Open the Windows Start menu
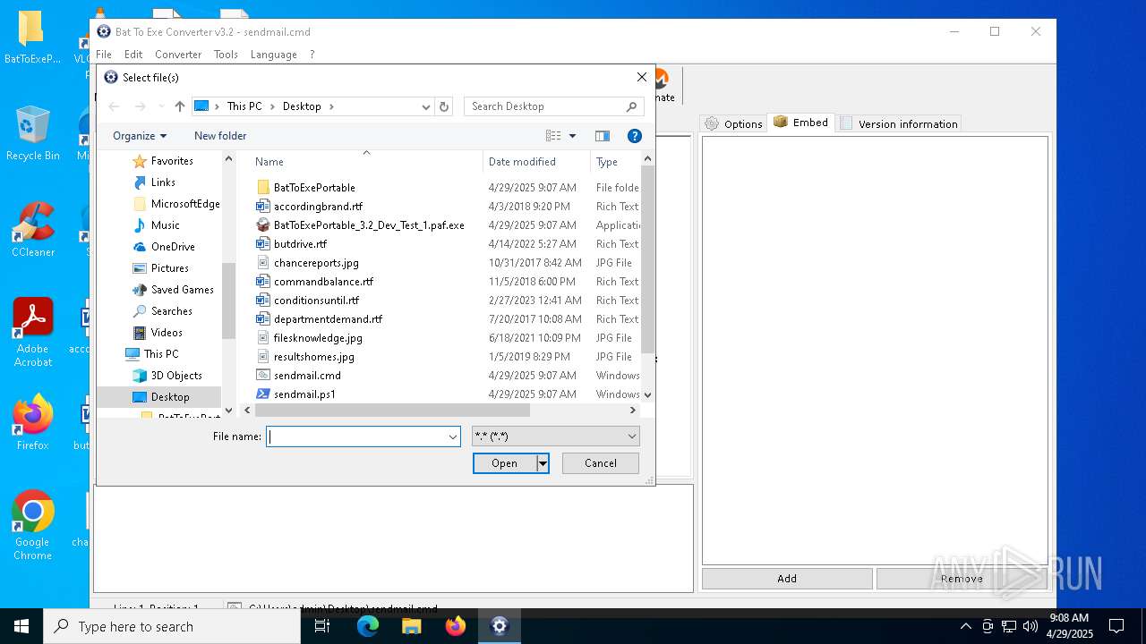This screenshot has height=644, width=1146. coord(21,626)
